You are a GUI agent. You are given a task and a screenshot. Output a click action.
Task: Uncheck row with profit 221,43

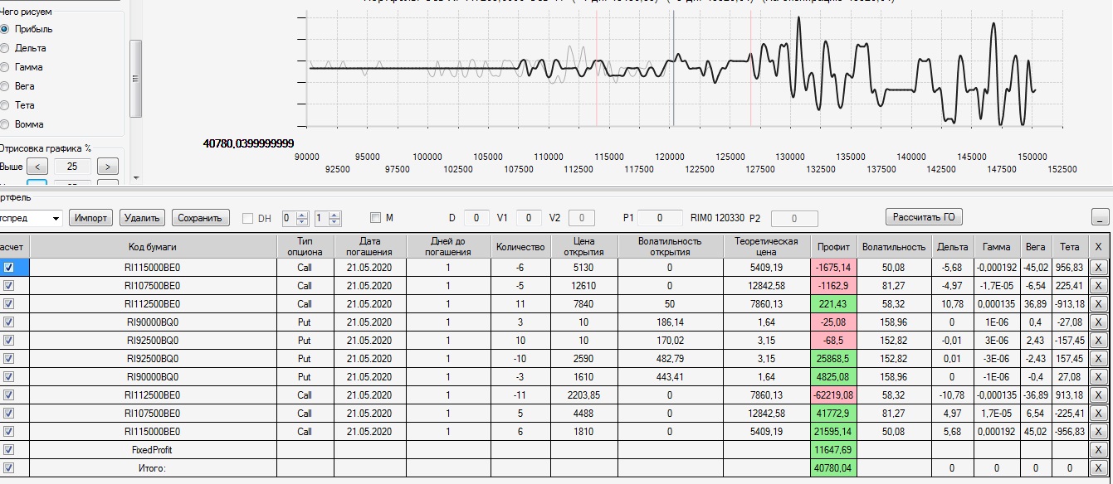click(8, 304)
